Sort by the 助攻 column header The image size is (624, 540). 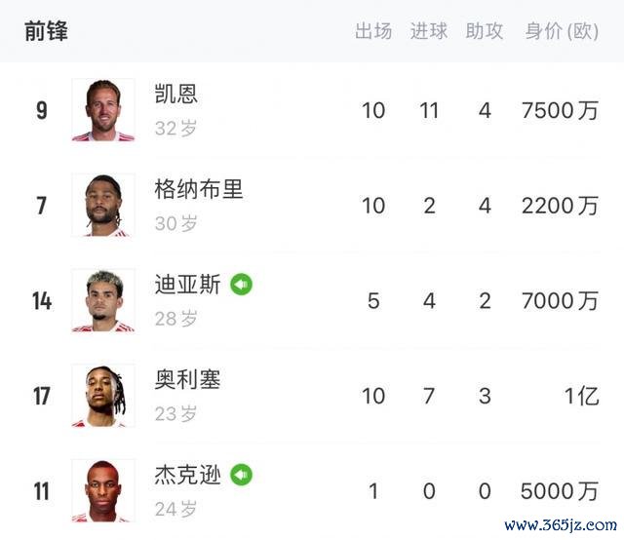click(x=485, y=31)
